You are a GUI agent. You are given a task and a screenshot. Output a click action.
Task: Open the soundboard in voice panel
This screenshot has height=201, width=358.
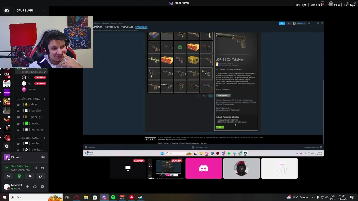(x=41, y=176)
